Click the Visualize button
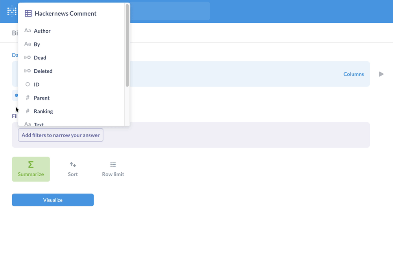This screenshot has width=393, height=255. 52,200
